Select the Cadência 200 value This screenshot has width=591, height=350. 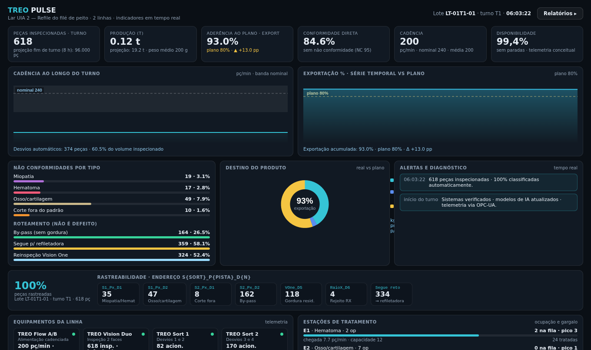point(409,42)
